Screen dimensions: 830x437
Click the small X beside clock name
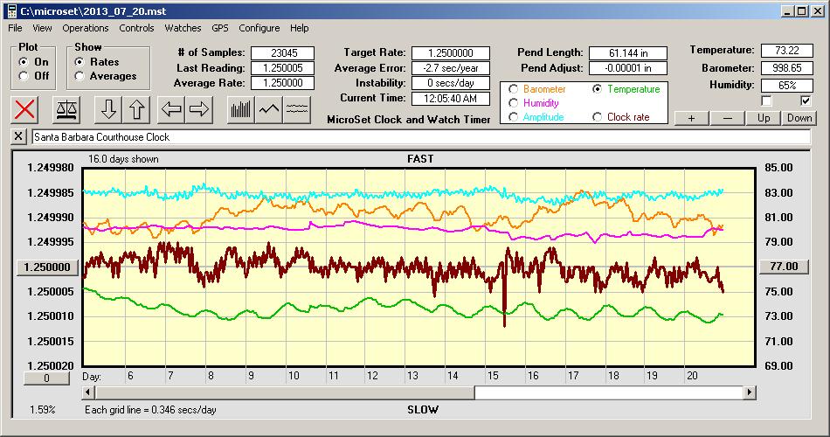(18, 136)
